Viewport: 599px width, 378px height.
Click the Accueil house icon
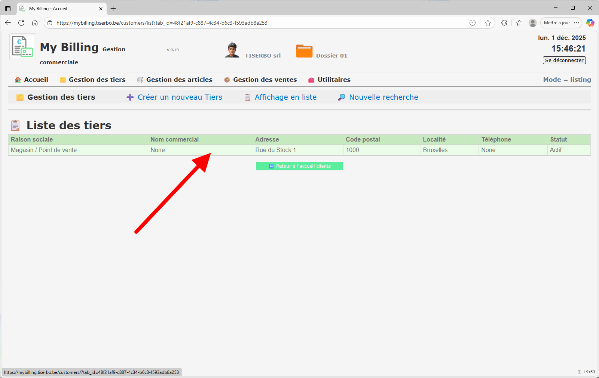coord(17,80)
